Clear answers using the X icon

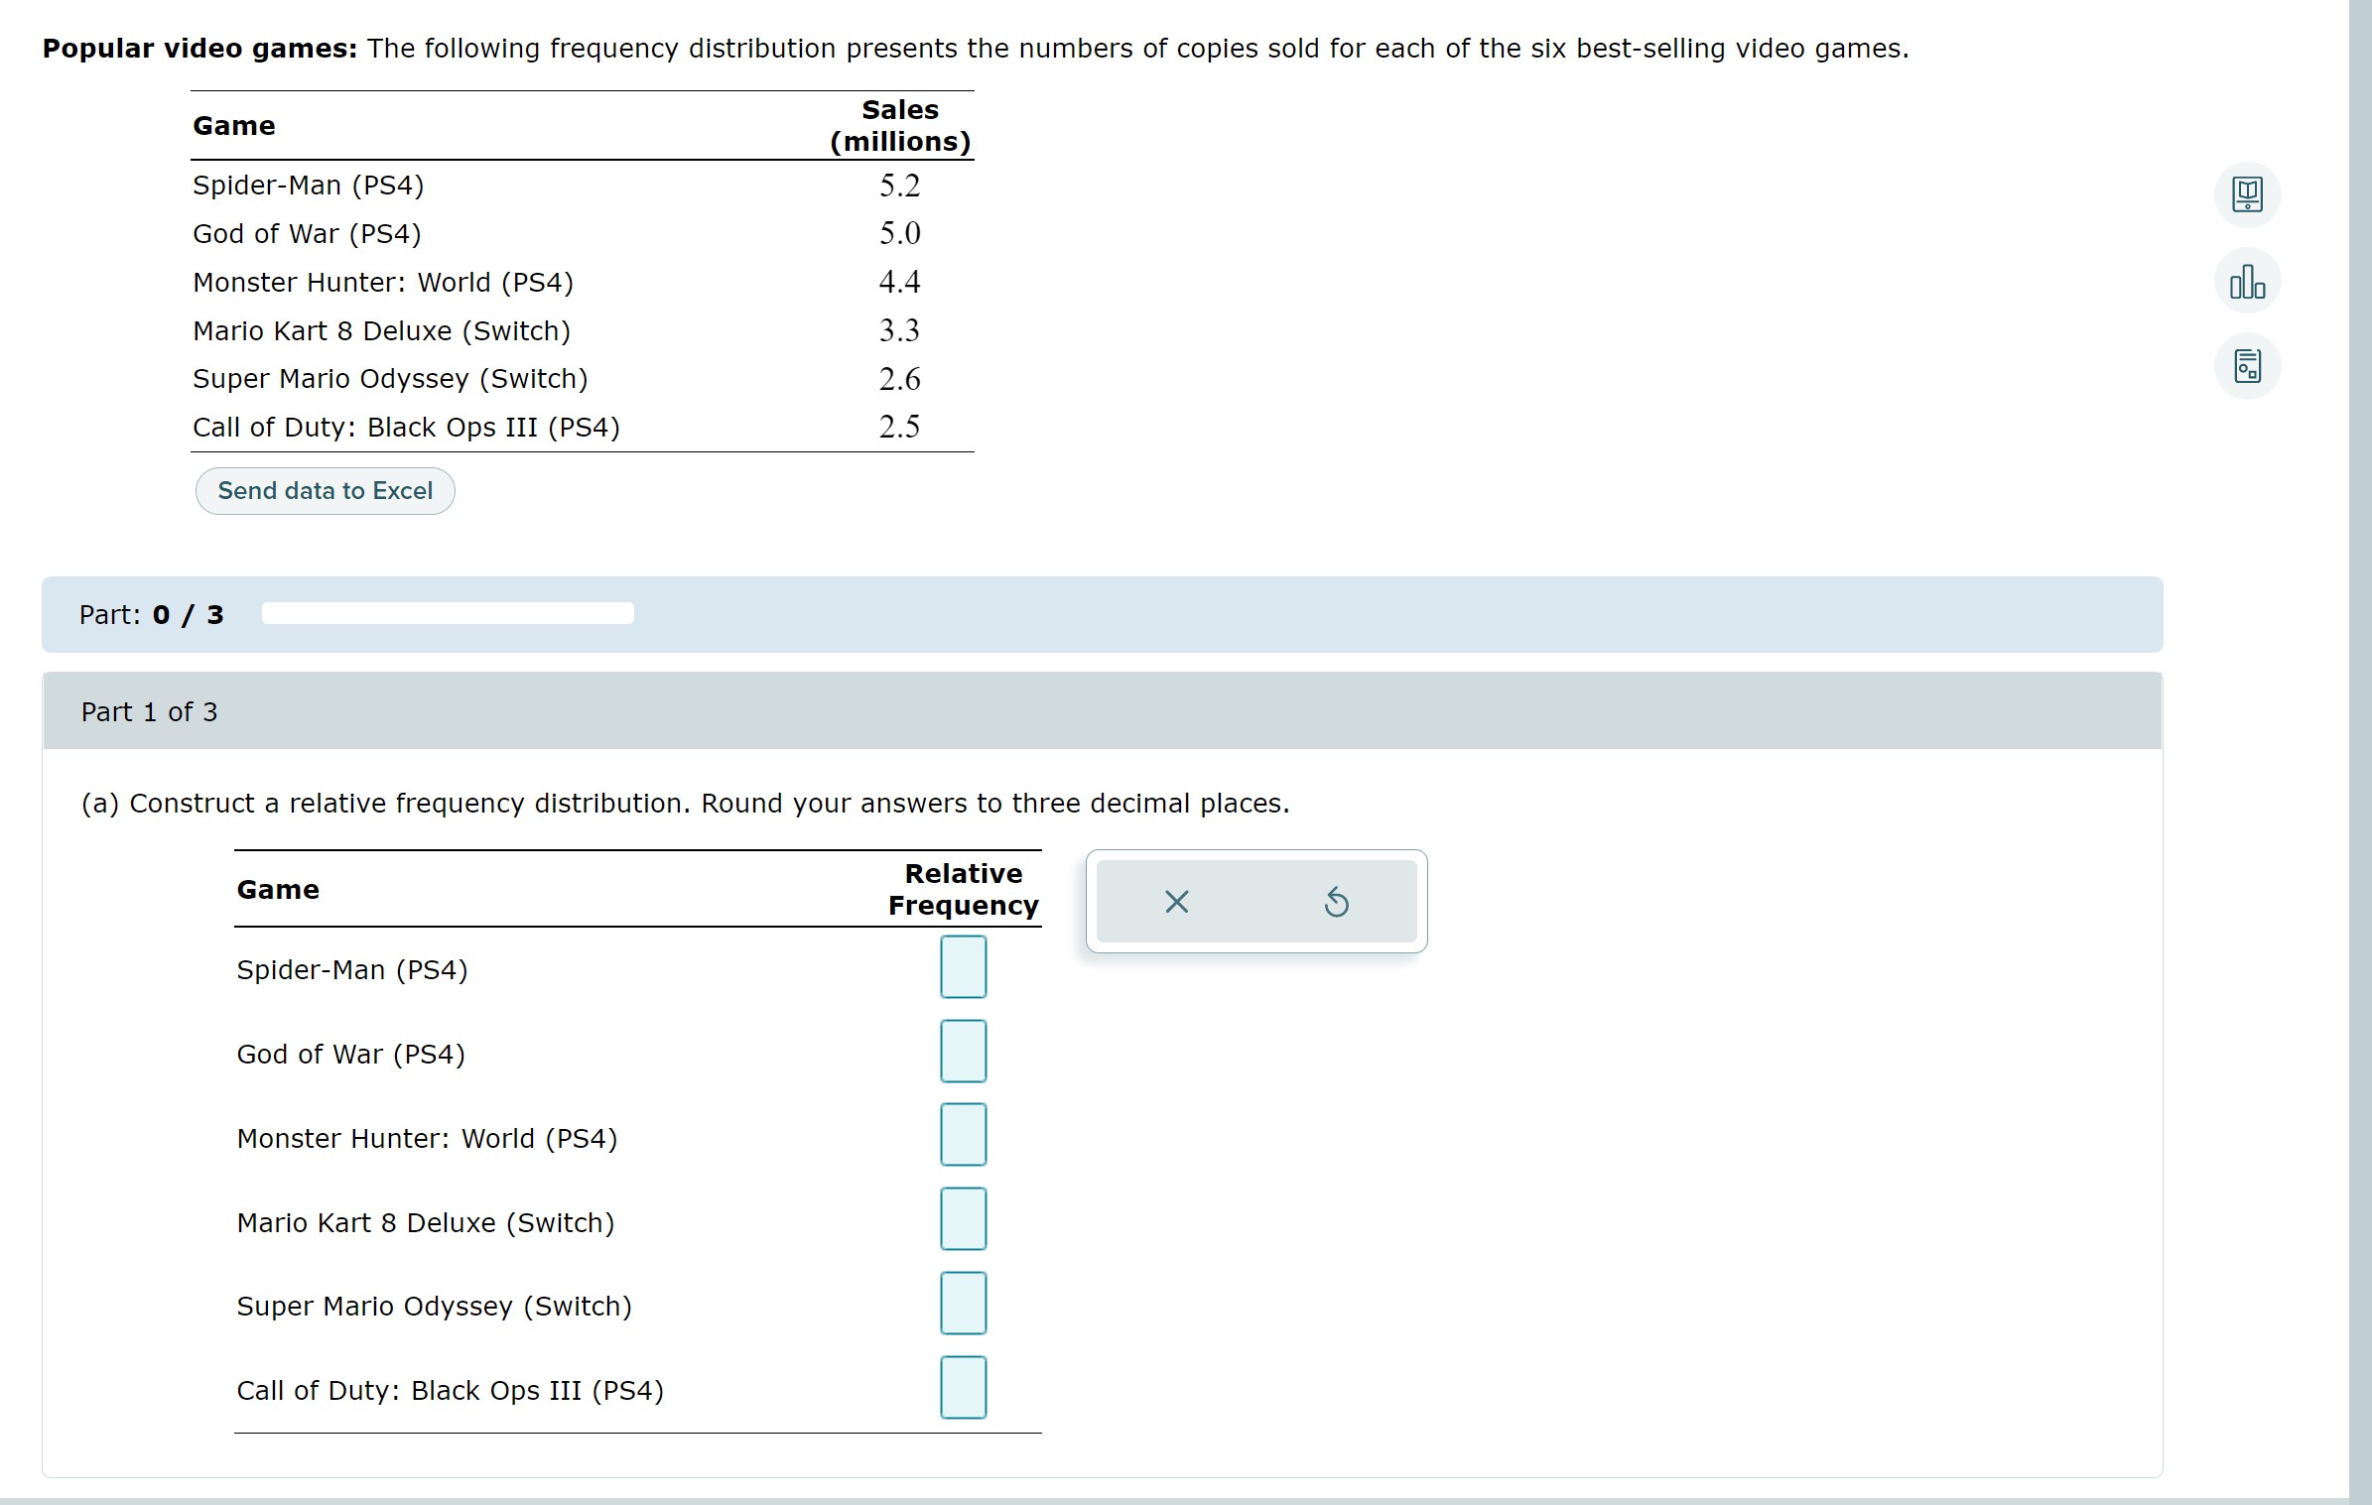(1175, 901)
